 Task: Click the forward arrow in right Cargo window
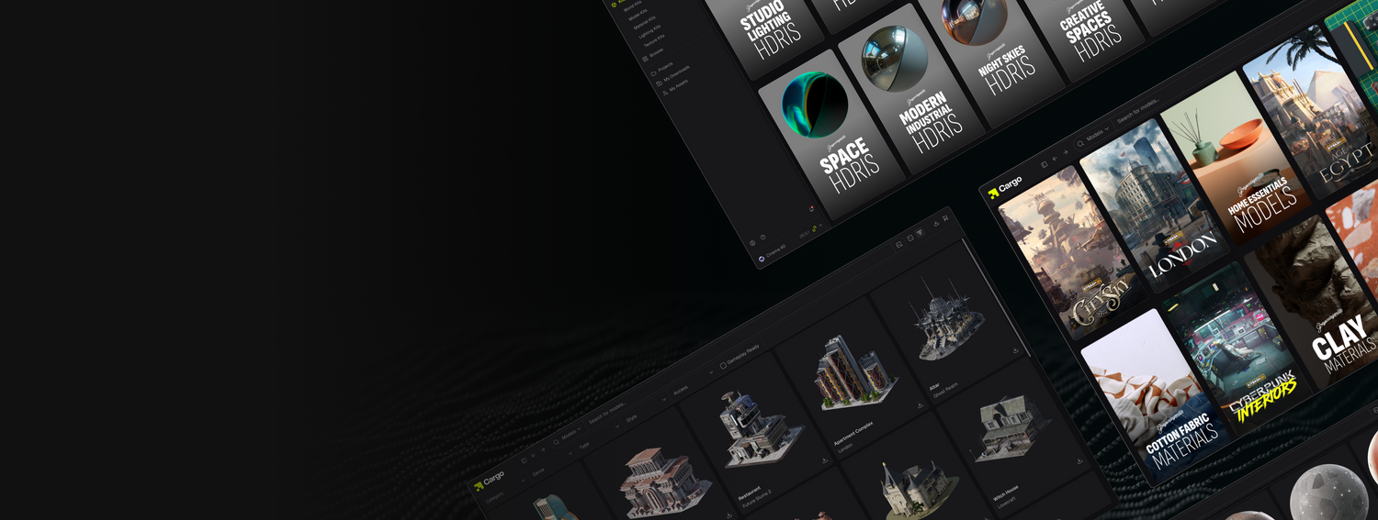(1067, 152)
